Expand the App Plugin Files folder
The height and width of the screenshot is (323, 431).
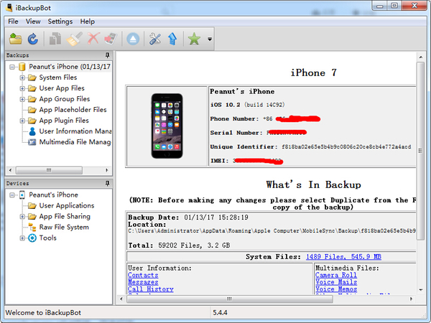point(22,121)
